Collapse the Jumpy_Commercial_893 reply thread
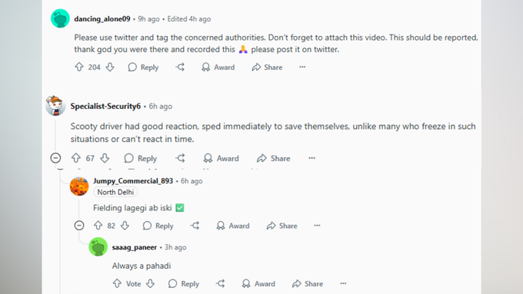This screenshot has height=294, width=523. click(x=79, y=226)
